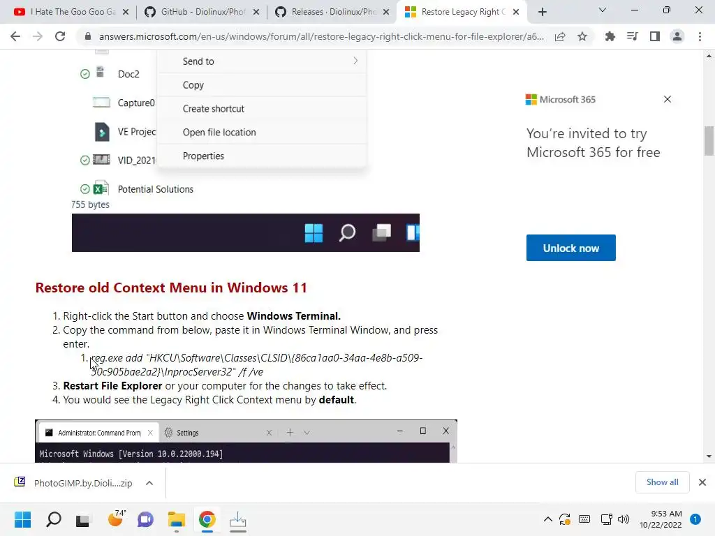
Task: Click the page vertical scrollbar thumb
Action: click(x=709, y=141)
